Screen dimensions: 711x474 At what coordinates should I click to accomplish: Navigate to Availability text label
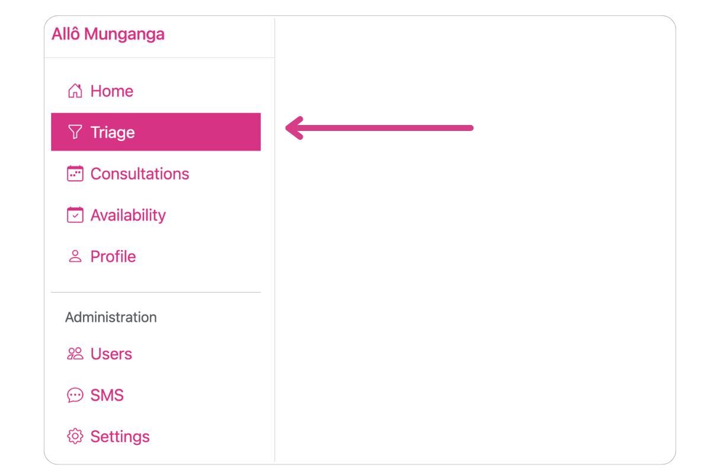tap(128, 215)
